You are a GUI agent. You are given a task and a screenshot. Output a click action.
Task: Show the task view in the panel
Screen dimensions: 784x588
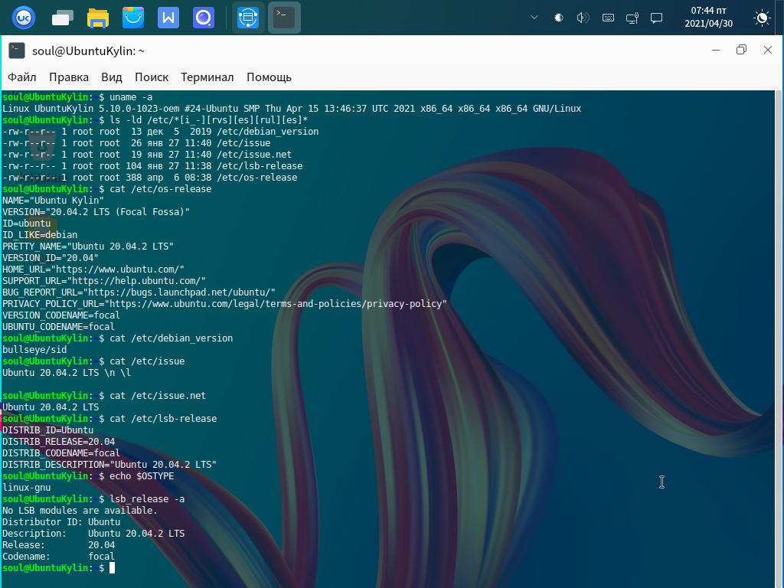point(63,18)
